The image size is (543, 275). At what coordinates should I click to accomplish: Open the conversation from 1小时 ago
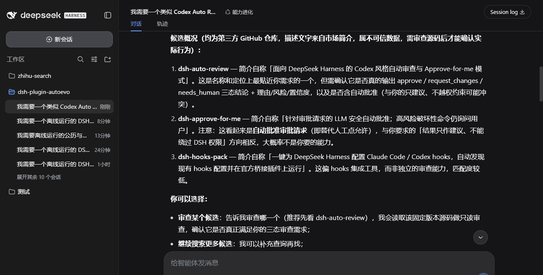click(x=59, y=164)
